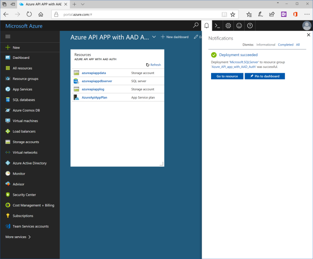Click the green plus New icon
The width and height of the screenshot is (313, 259).
pos(8,47)
